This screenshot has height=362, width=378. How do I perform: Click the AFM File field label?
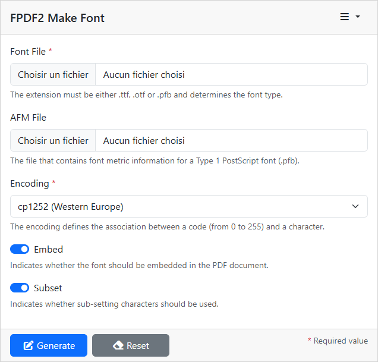click(28, 118)
